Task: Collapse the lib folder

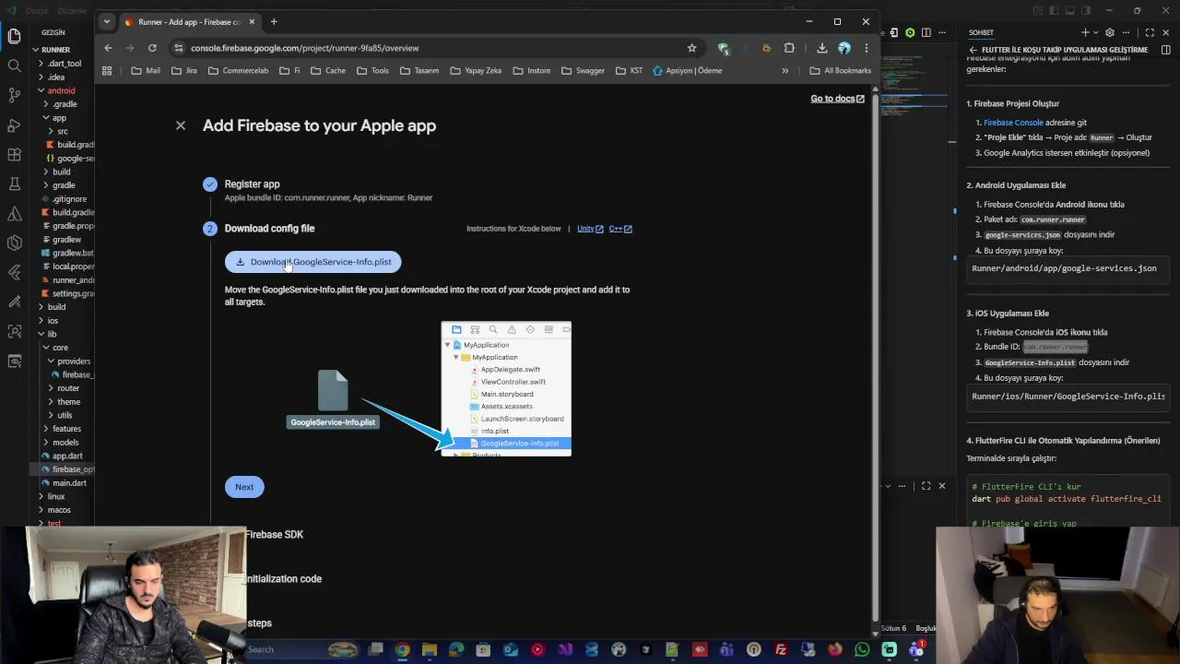Action: [48, 334]
